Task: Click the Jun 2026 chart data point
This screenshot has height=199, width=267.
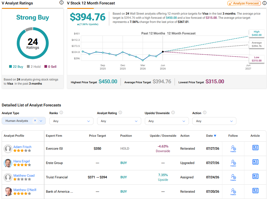Action: tap(163, 52)
